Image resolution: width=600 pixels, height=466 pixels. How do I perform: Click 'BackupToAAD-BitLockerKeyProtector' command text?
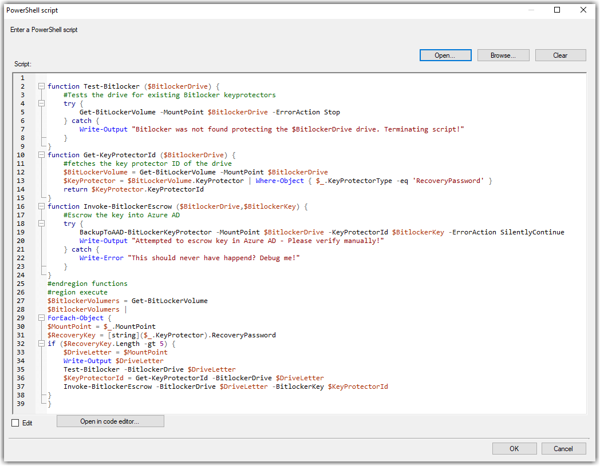click(145, 232)
